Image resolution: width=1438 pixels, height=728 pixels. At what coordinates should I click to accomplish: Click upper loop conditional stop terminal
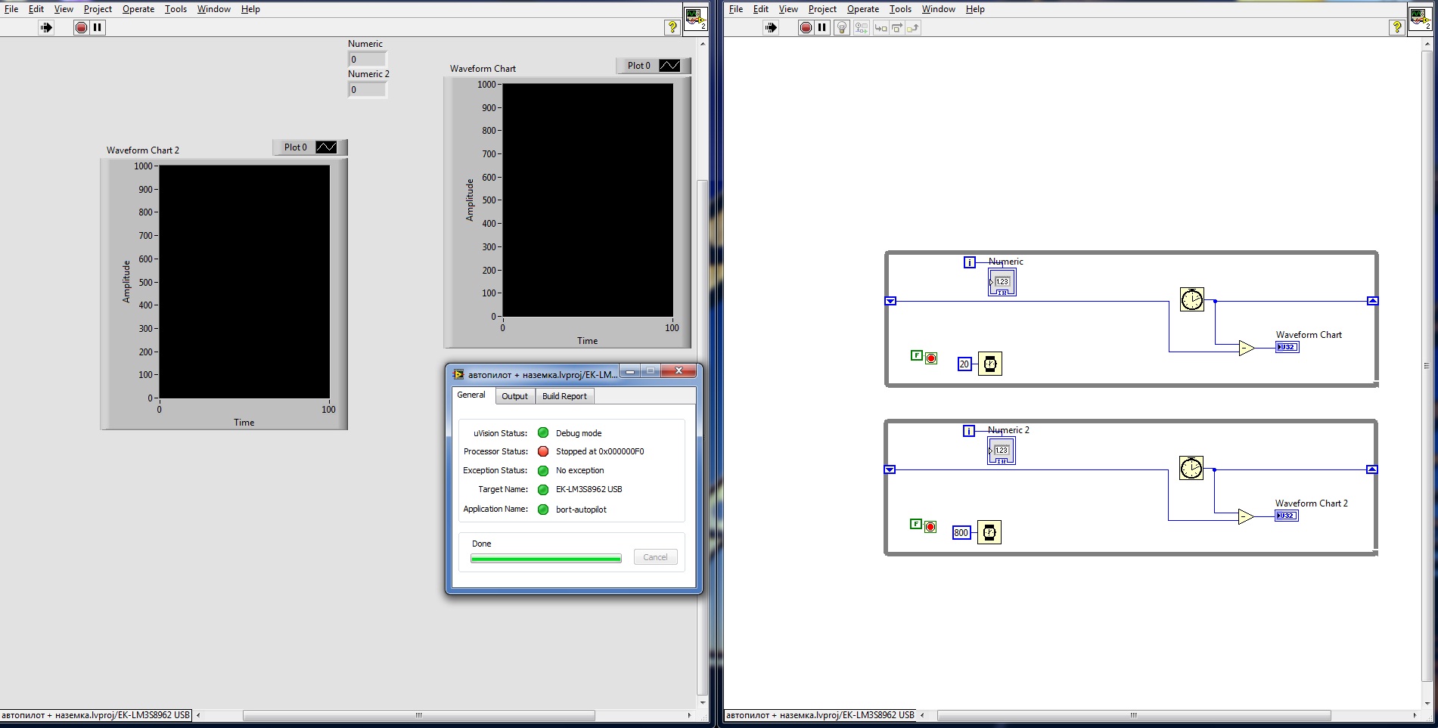931,358
